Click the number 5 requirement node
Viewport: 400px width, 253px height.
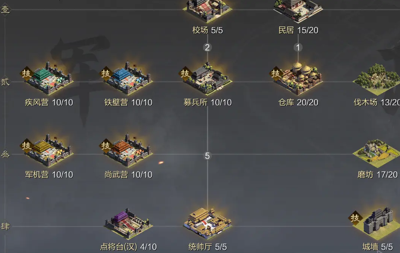207,156
